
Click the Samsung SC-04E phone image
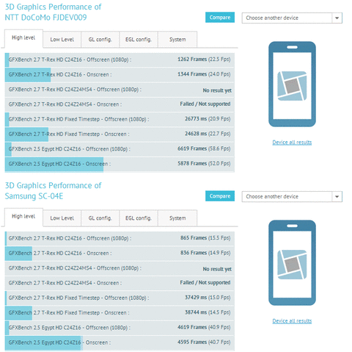(x=292, y=262)
